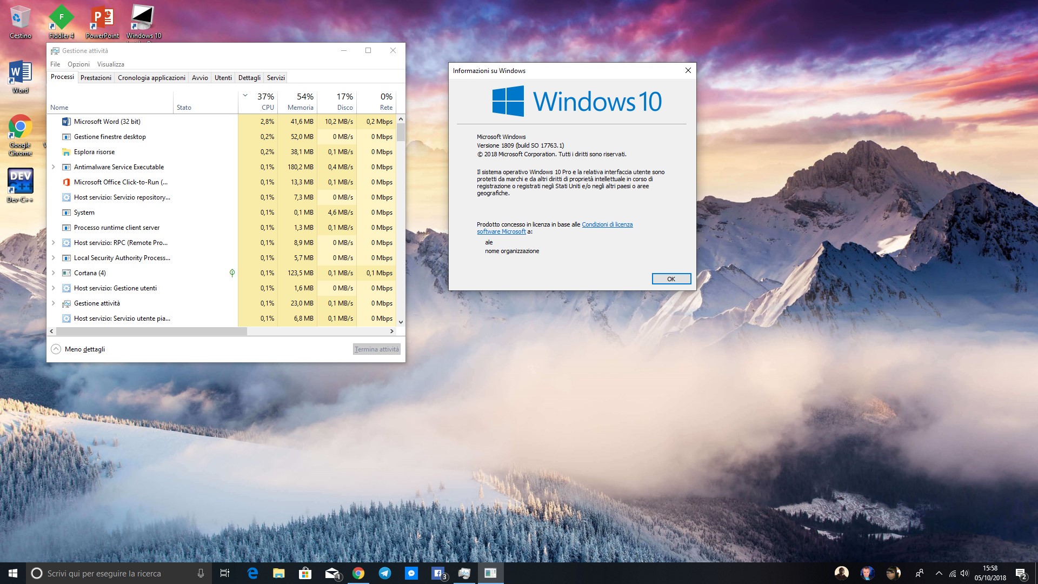
Task: Click Cortana green leaf status icon
Action: [232, 273]
